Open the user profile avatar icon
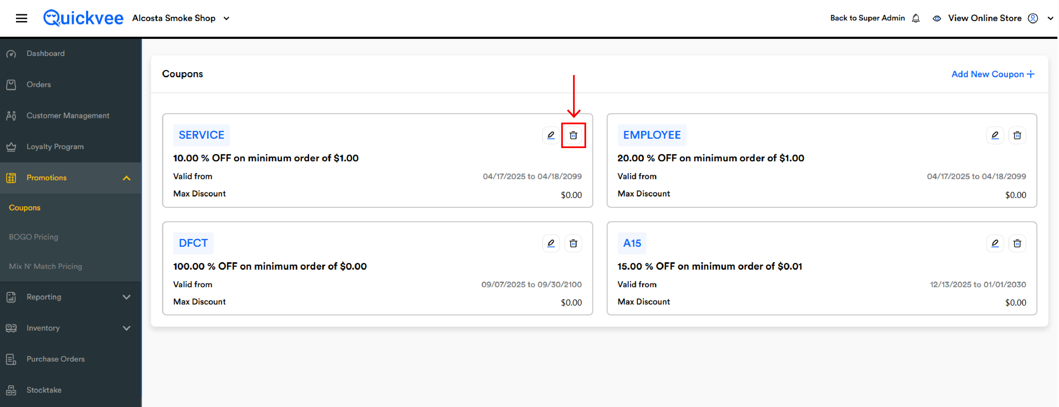The width and height of the screenshot is (1059, 407). click(1033, 18)
